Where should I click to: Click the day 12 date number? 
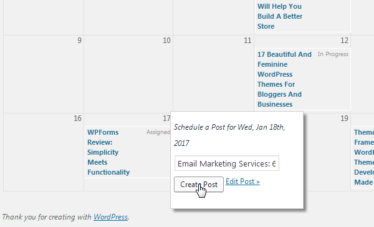click(344, 41)
